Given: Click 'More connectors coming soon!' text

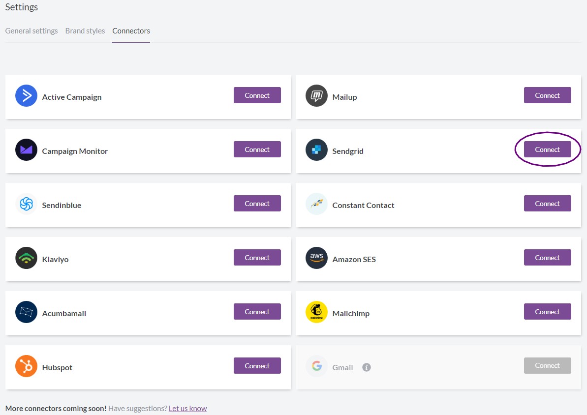Looking at the screenshot, I should tap(56, 408).
